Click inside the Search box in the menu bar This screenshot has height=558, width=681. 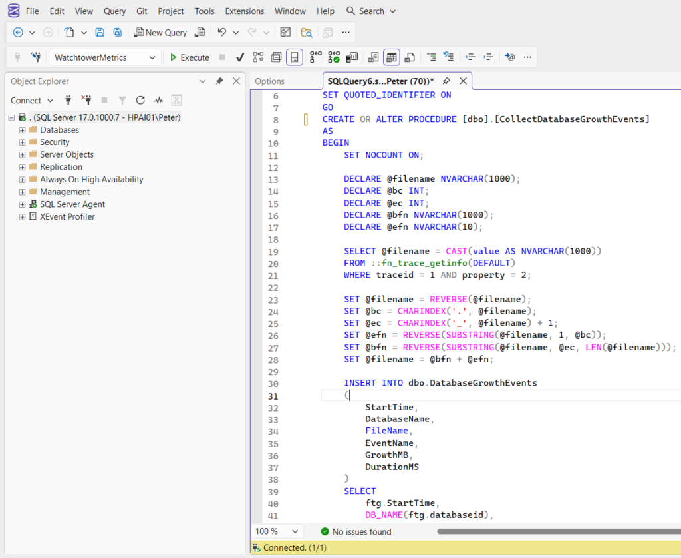pyautogui.click(x=370, y=11)
